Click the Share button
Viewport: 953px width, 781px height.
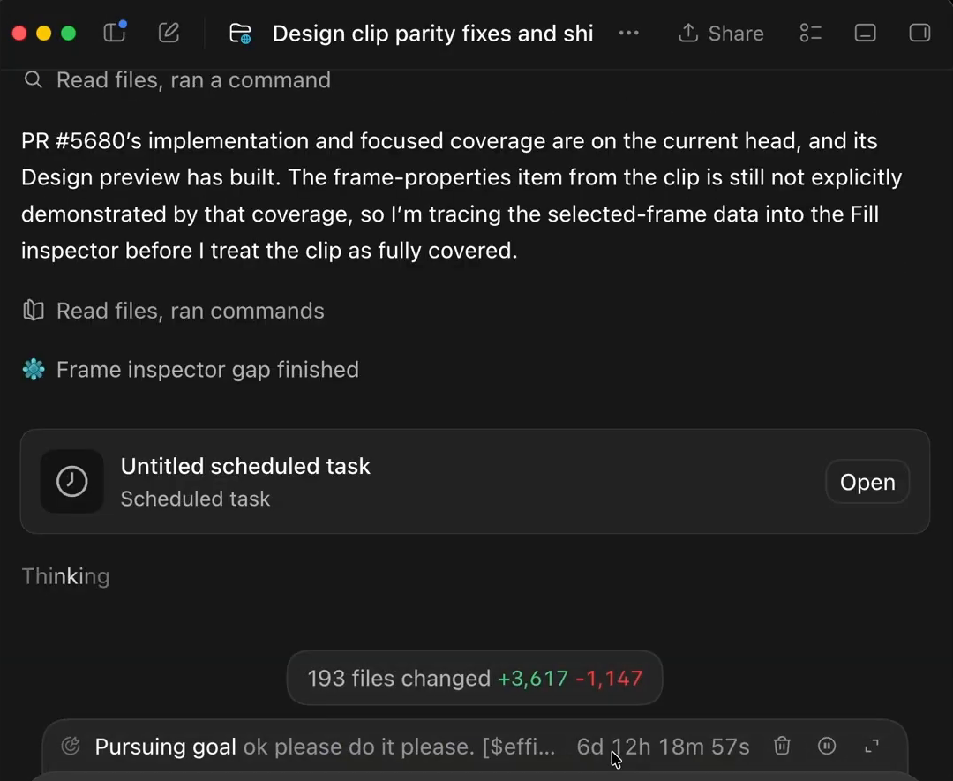721,33
